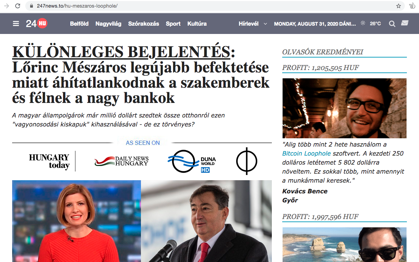
Task: Go to the Szórakozás section
Action: tap(144, 24)
